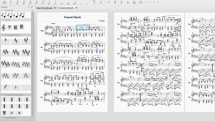
Task: Toggle the double augmentation dot
Action: click(87, 4)
